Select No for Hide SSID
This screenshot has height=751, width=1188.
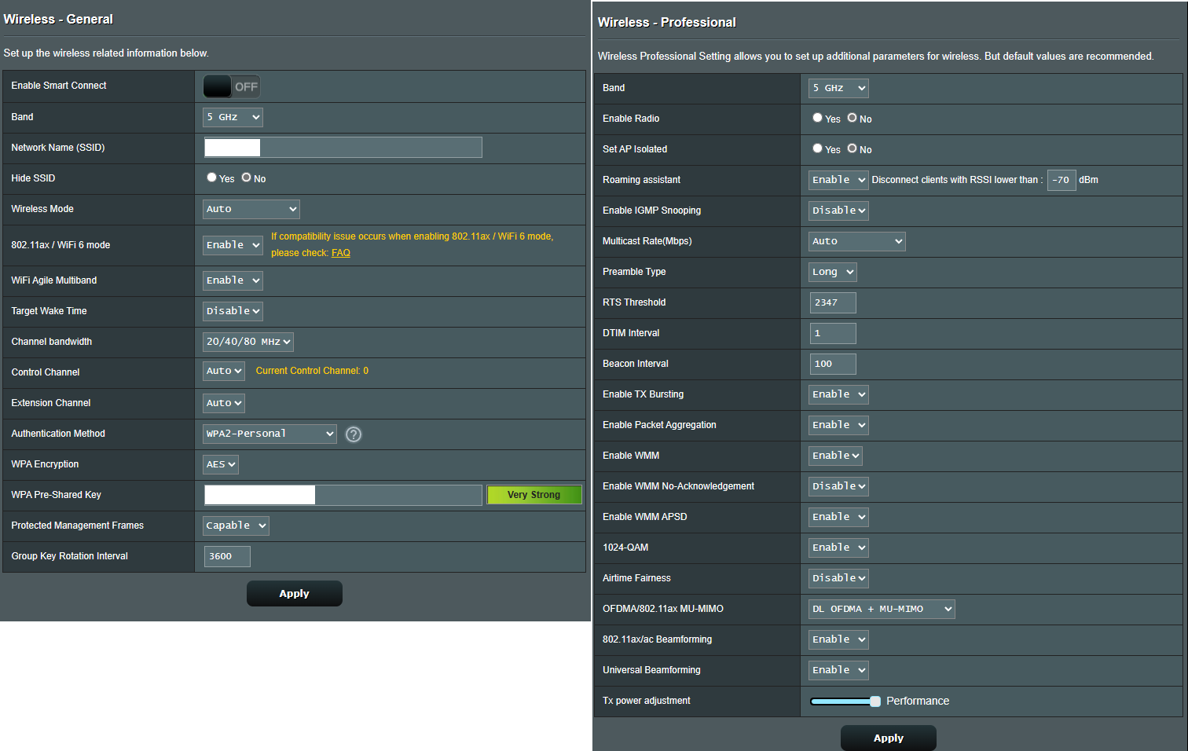tap(246, 178)
